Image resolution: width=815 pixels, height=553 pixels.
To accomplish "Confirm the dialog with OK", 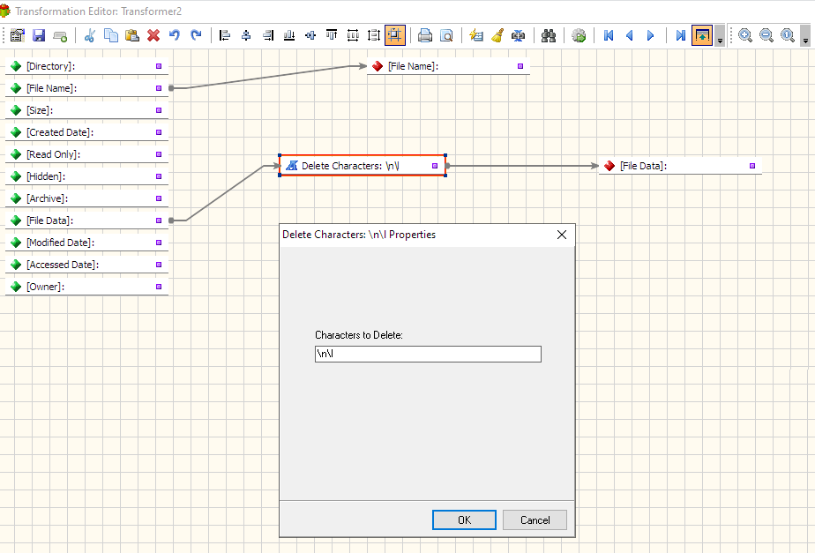I will click(464, 519).
